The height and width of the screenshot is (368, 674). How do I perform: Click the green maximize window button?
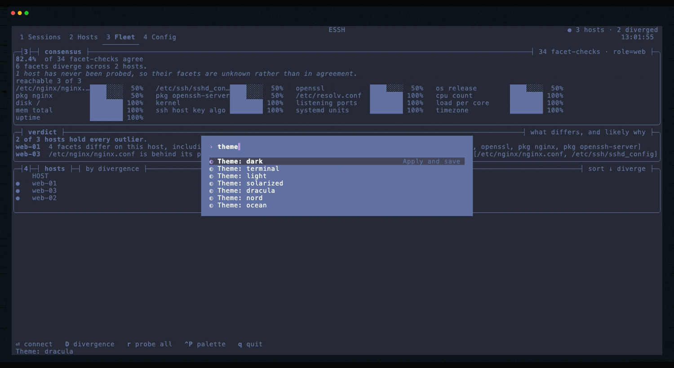pos(27,13)
